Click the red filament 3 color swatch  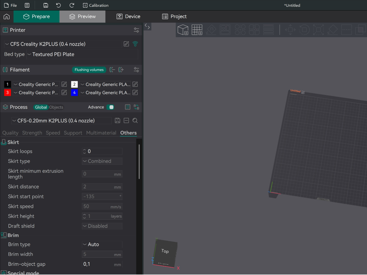[x=8, y=93]
